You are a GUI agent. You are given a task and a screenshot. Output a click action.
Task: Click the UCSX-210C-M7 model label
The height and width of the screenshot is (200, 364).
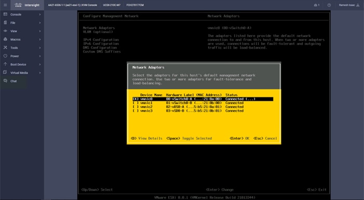tap(112, 5)
